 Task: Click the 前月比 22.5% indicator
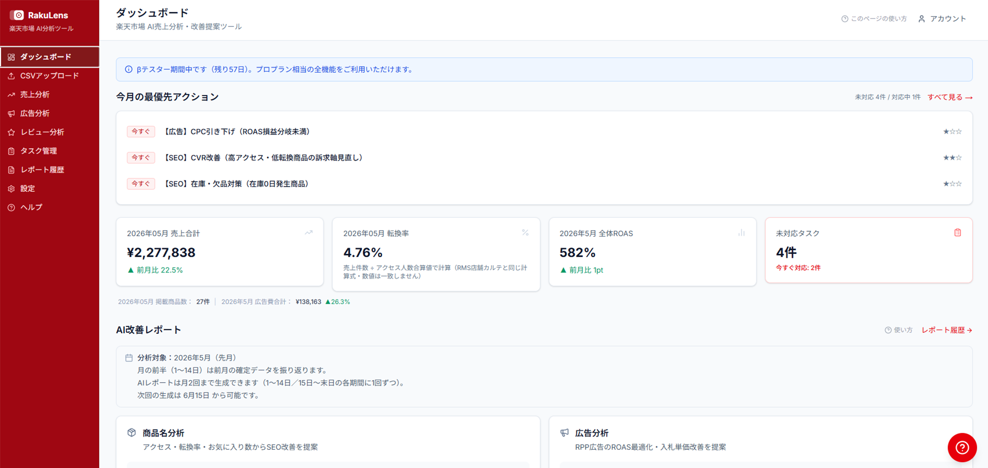(x=155, y=270)
